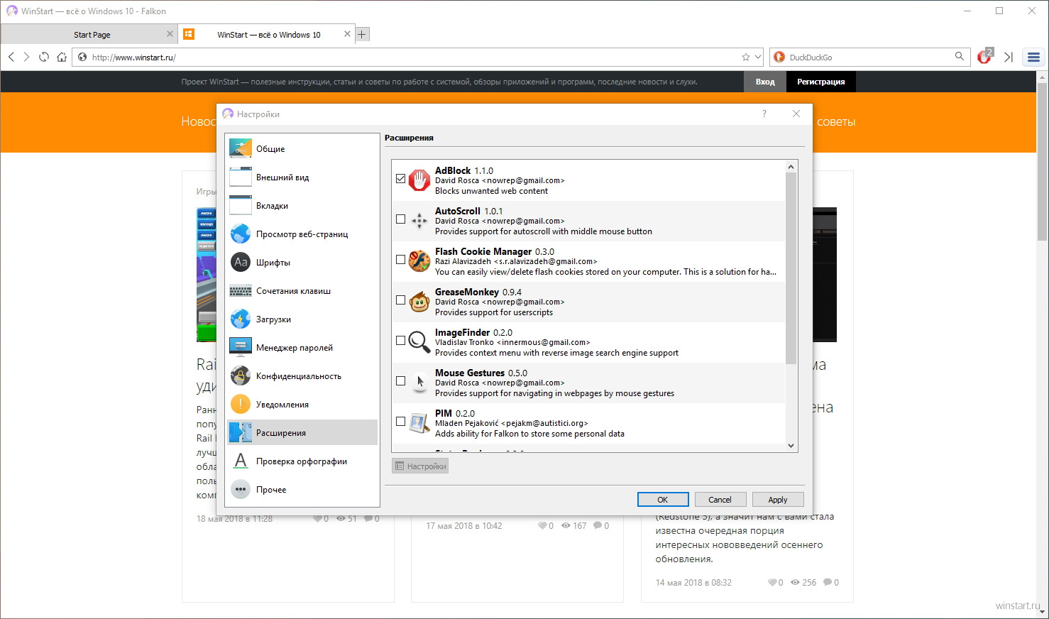The image size is (1049, 619).
Task: Open Внешний вид settings section
Action: [302, 177]
